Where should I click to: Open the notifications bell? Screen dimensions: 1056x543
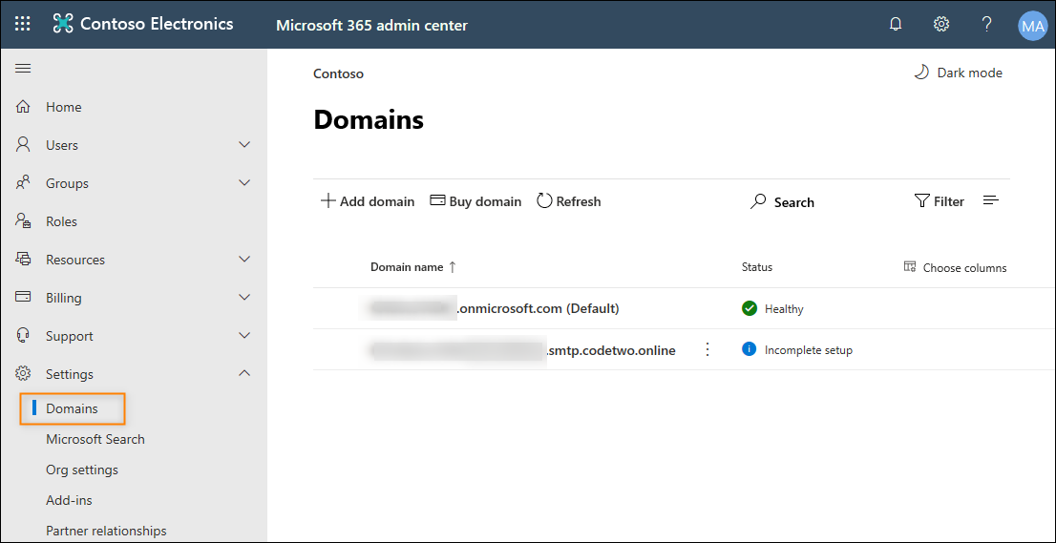[x=896, y=25]
